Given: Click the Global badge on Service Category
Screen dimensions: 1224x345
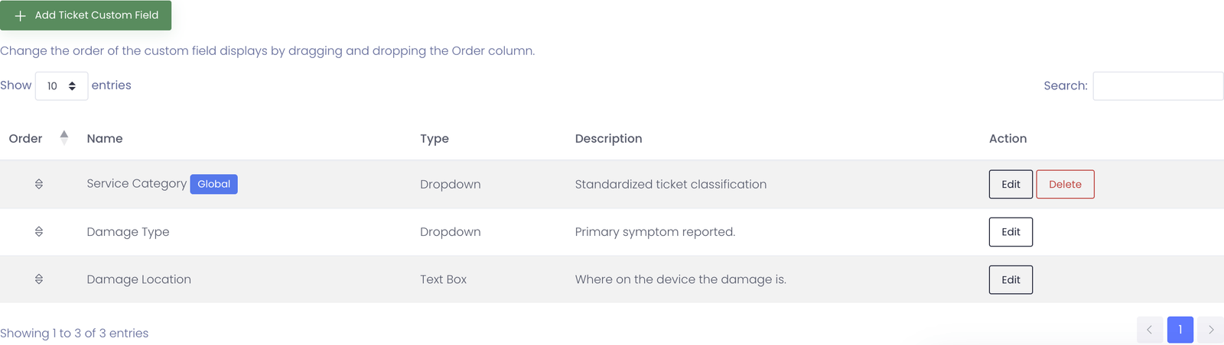Looking at the screenshot, I should click(x=213, y=184).
